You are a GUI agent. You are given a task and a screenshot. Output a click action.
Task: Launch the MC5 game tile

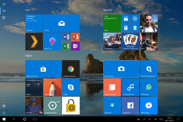(x=149, y=42)
